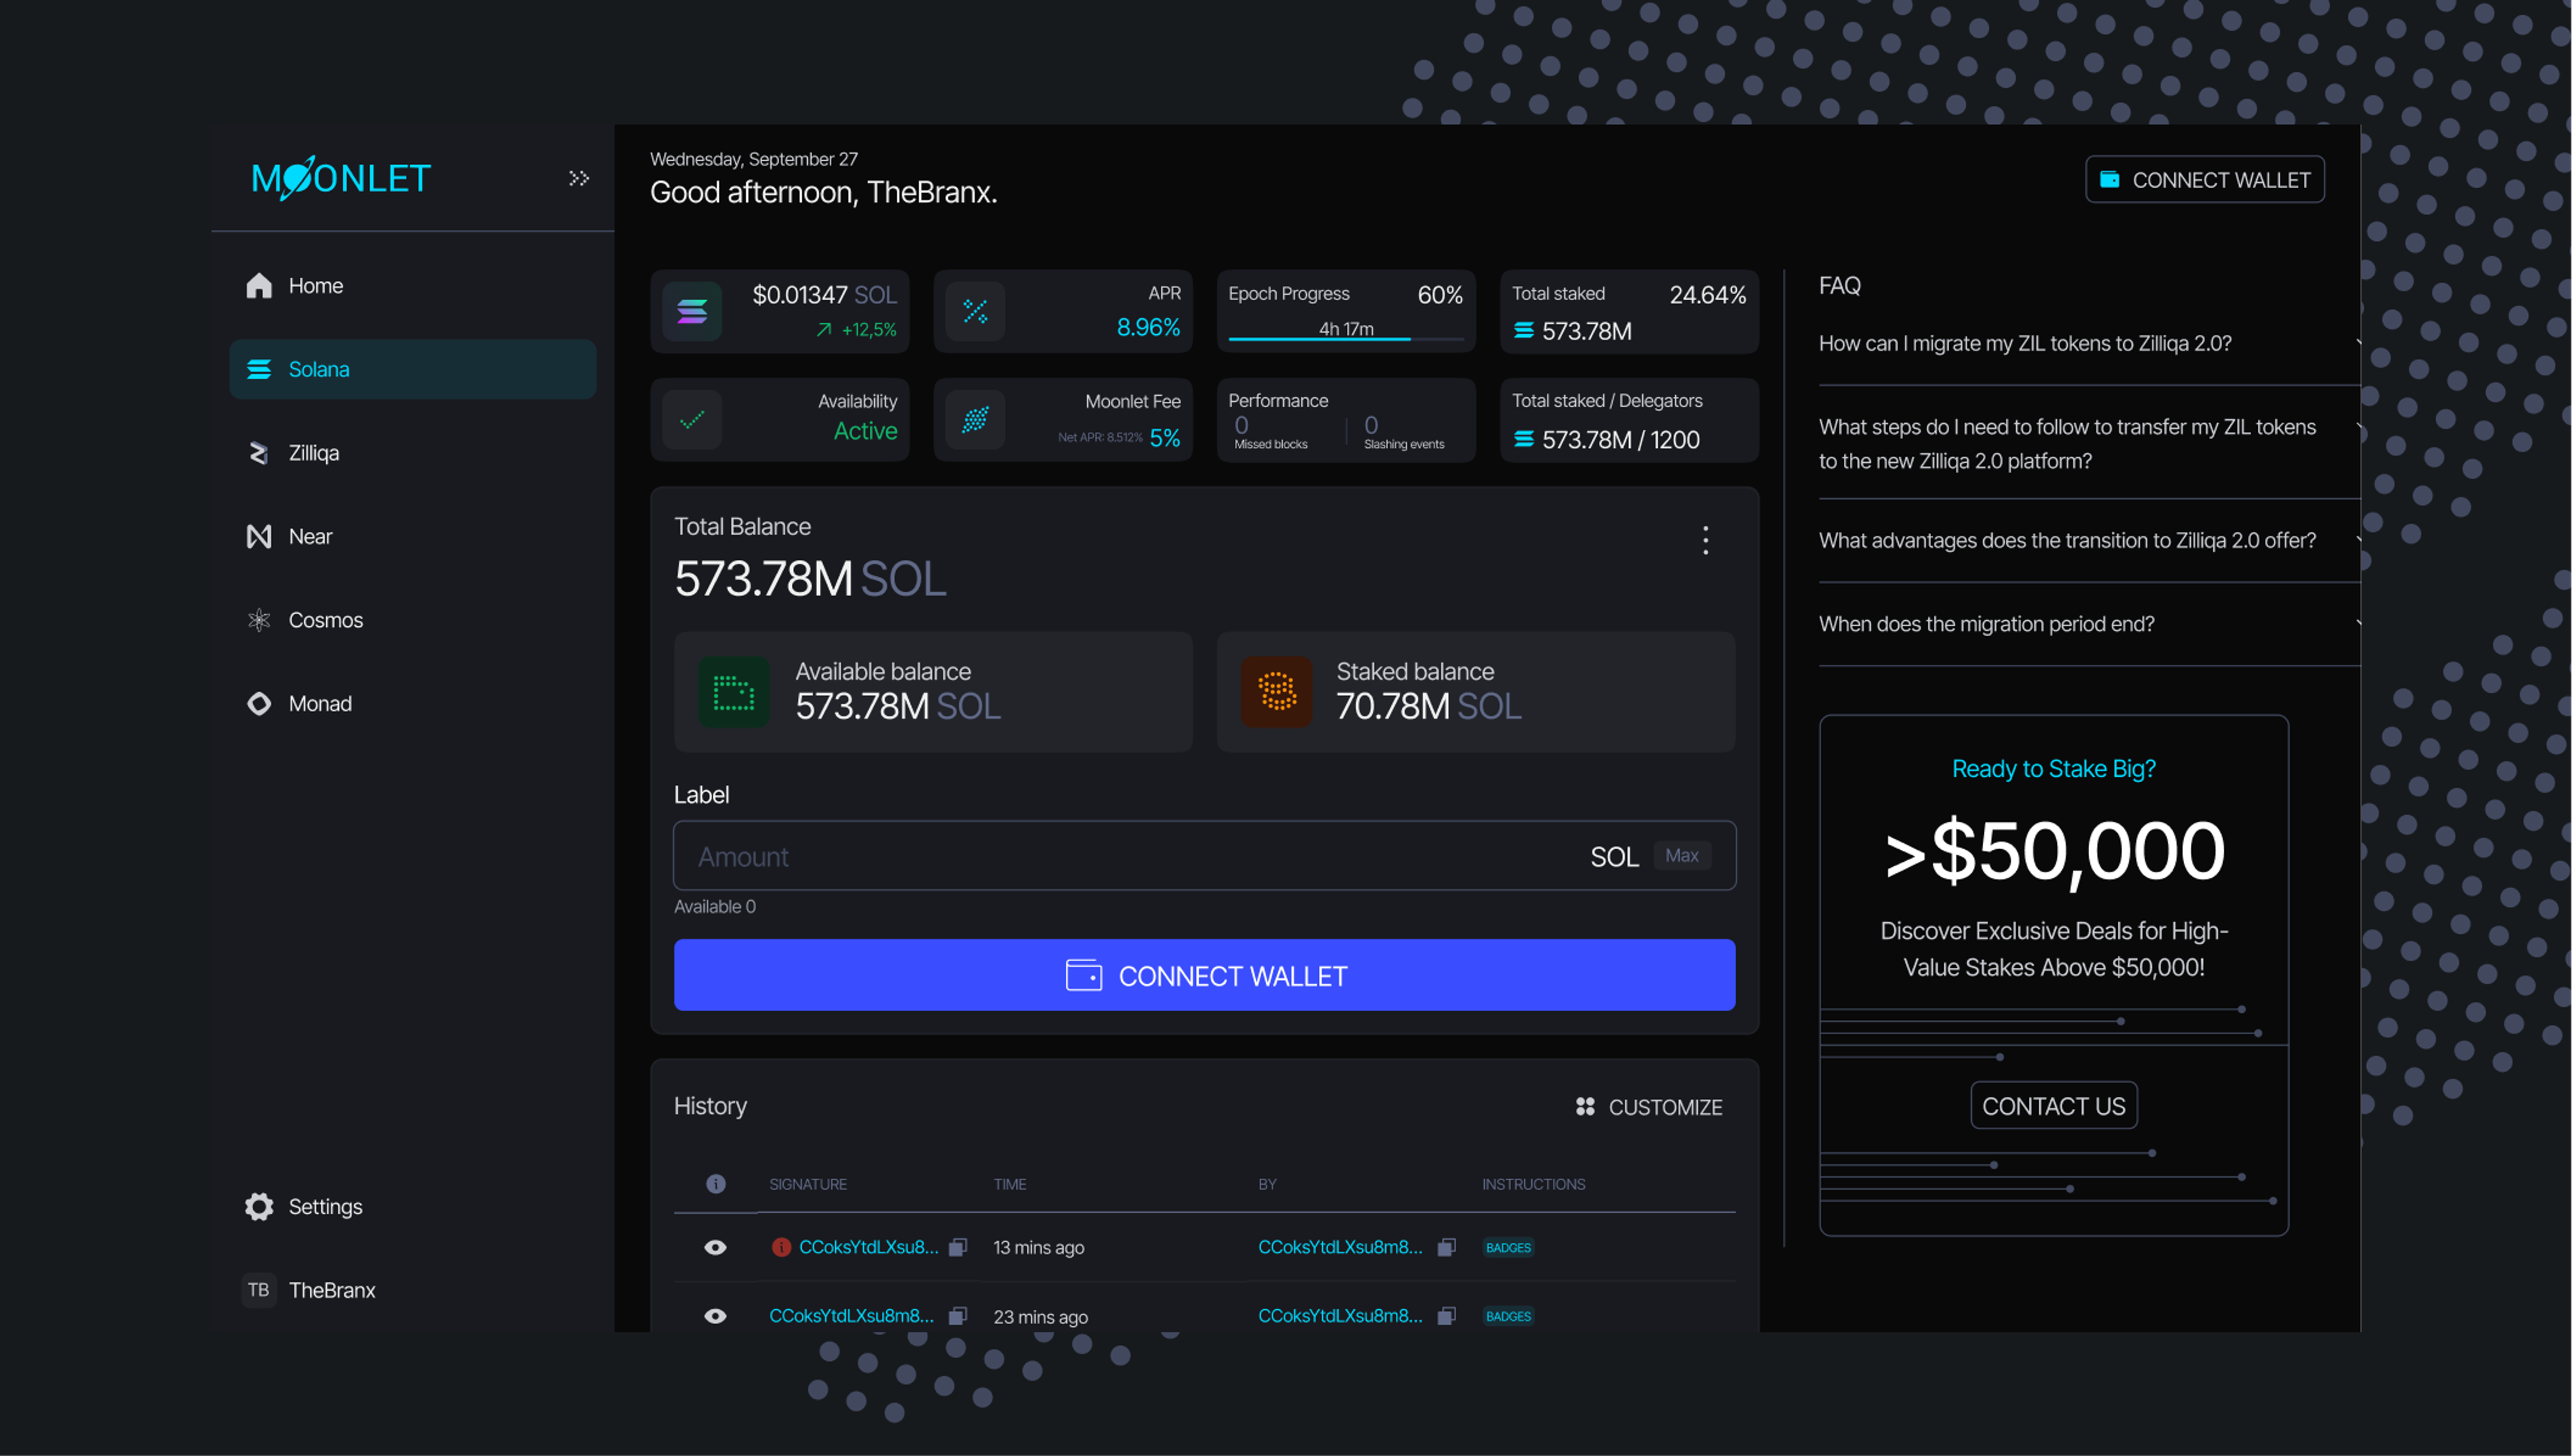2572x1456 pixels.
Task: Click the red error icon on first signature
Action: coord(782,1247)
